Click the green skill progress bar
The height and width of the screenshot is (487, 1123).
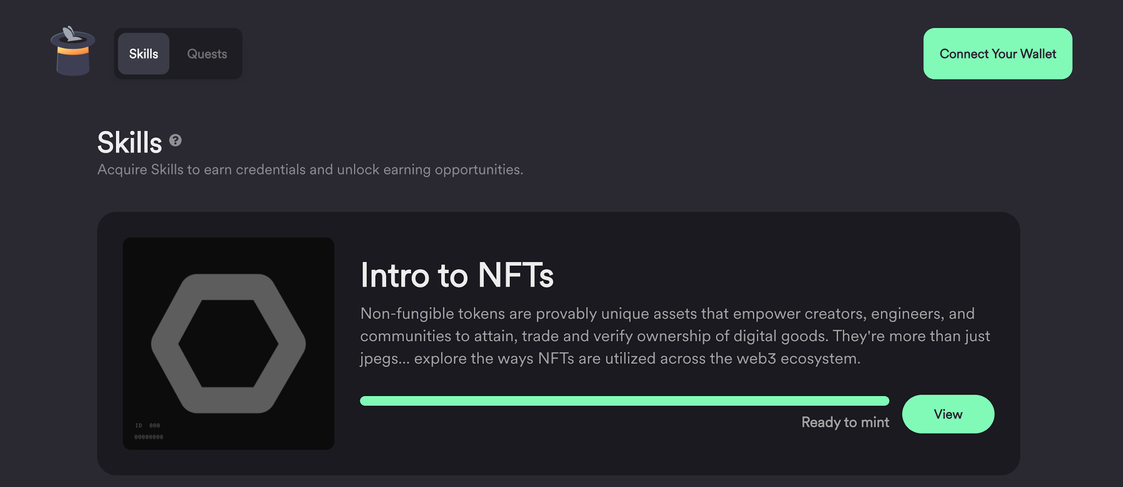click(x=624, y=401)
